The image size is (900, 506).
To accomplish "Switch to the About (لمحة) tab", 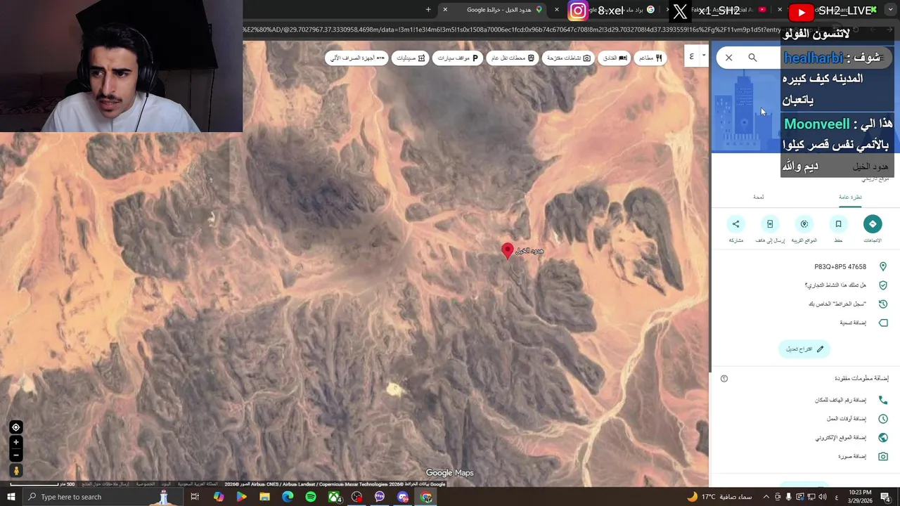I will (x=758, y=197).
